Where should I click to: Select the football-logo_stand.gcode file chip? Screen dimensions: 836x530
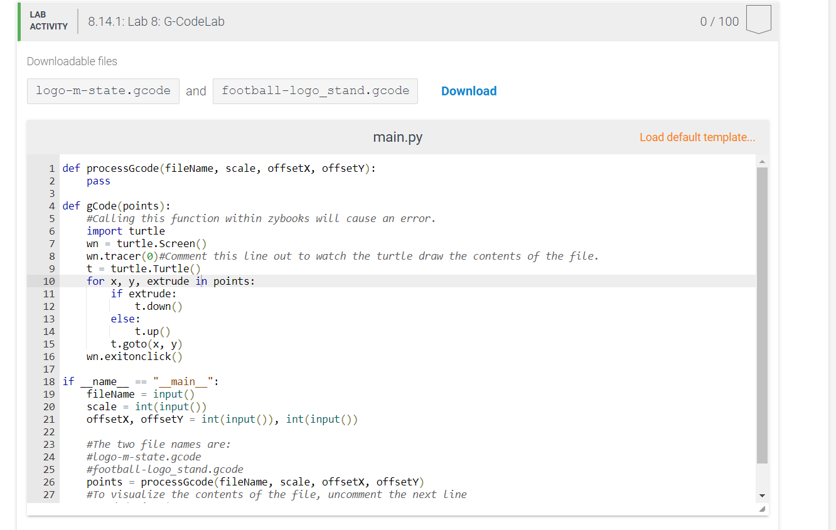(315, 90)
